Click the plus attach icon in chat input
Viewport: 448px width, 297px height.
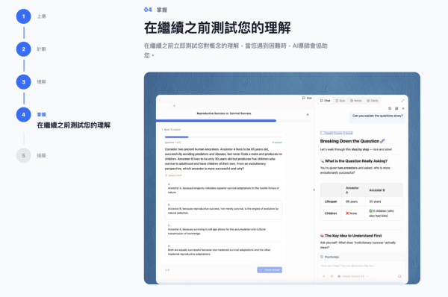[324, 276]
